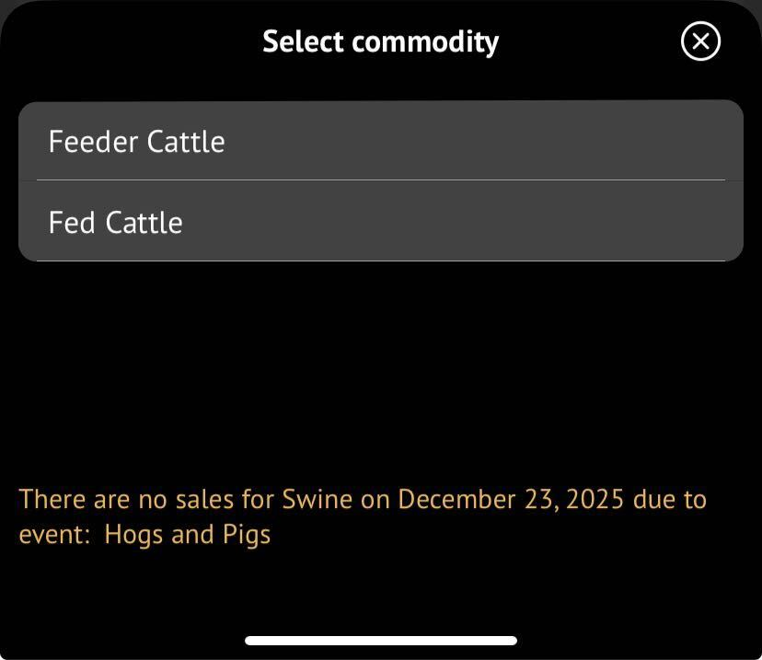Tap the dark area below the commodity list
The height and width of the screenshot is (660, 762).
pyautogui.click(x=380, y=368)
